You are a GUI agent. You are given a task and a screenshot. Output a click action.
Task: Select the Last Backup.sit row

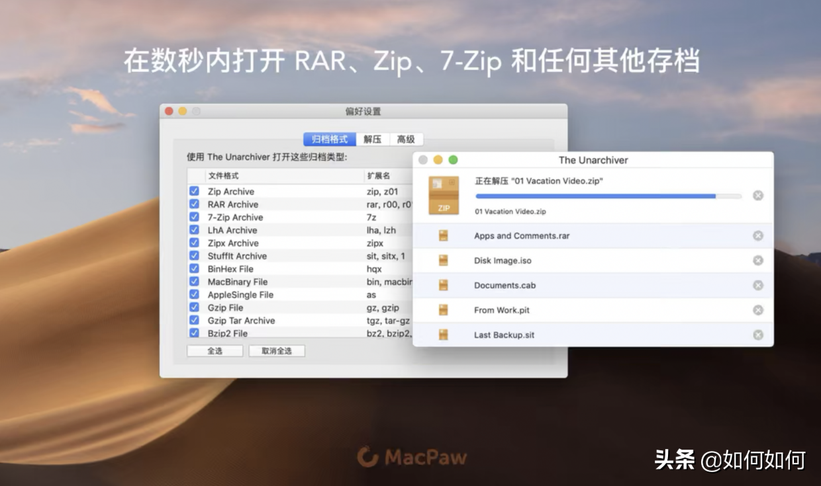593,335
